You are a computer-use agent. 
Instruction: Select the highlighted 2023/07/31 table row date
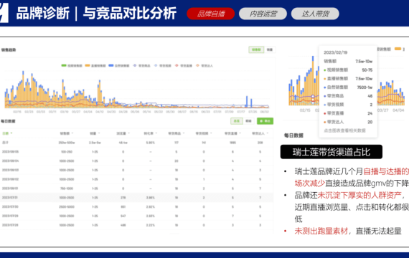tap(11, 197)
